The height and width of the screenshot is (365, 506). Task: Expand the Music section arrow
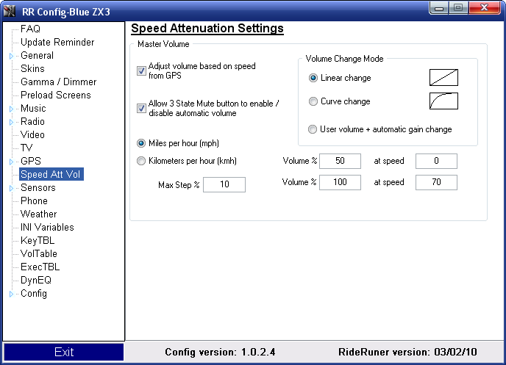click(11, 109)
